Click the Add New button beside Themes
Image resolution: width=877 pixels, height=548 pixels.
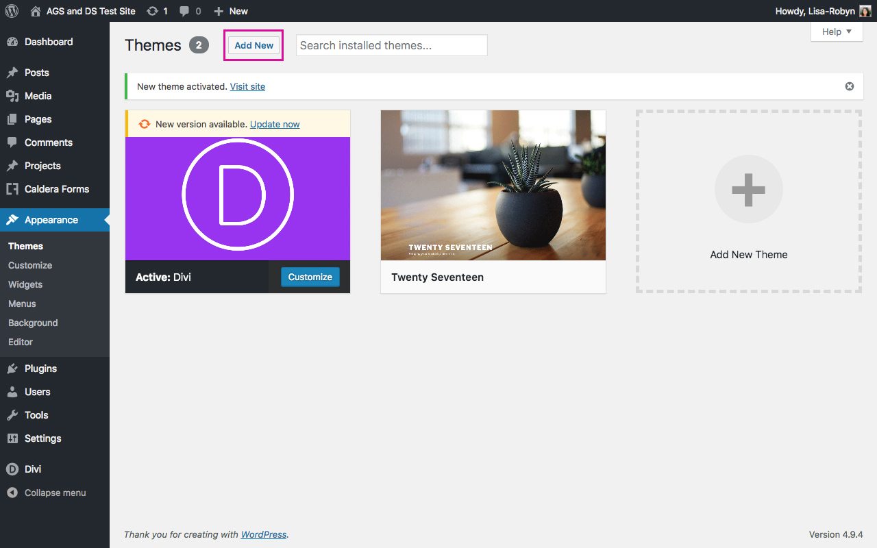(254, 45)
